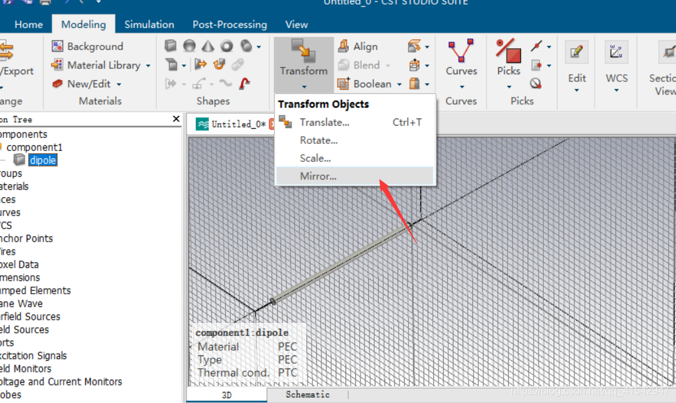Select Lumped Elements tree item
Screen dimensions: 676x403
tap(35, 290)
